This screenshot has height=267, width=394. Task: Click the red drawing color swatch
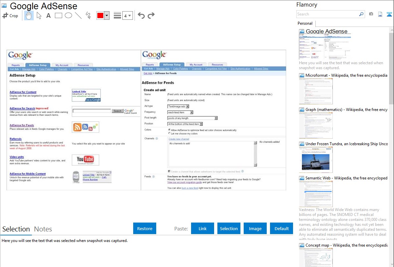(x=100, y=15)
